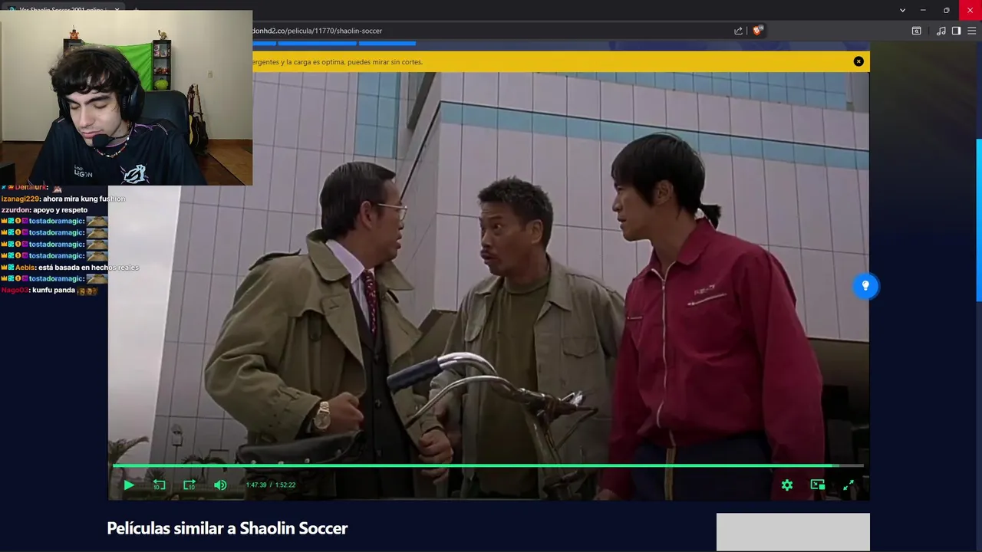Dismiss the yellow notification banner
Image resolution: width=982 pixels, height=552 pixels.
click(x=858, y=61)
